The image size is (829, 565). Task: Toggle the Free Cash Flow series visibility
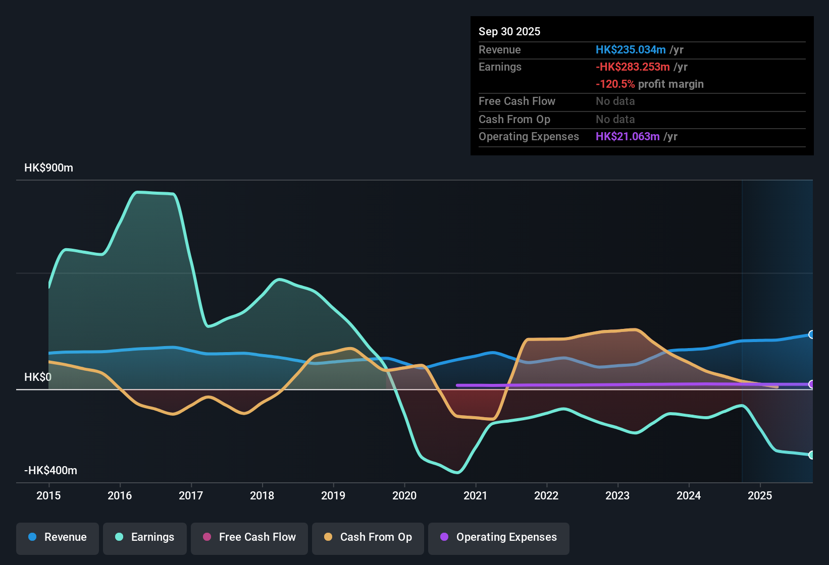[x=249, y=537]
